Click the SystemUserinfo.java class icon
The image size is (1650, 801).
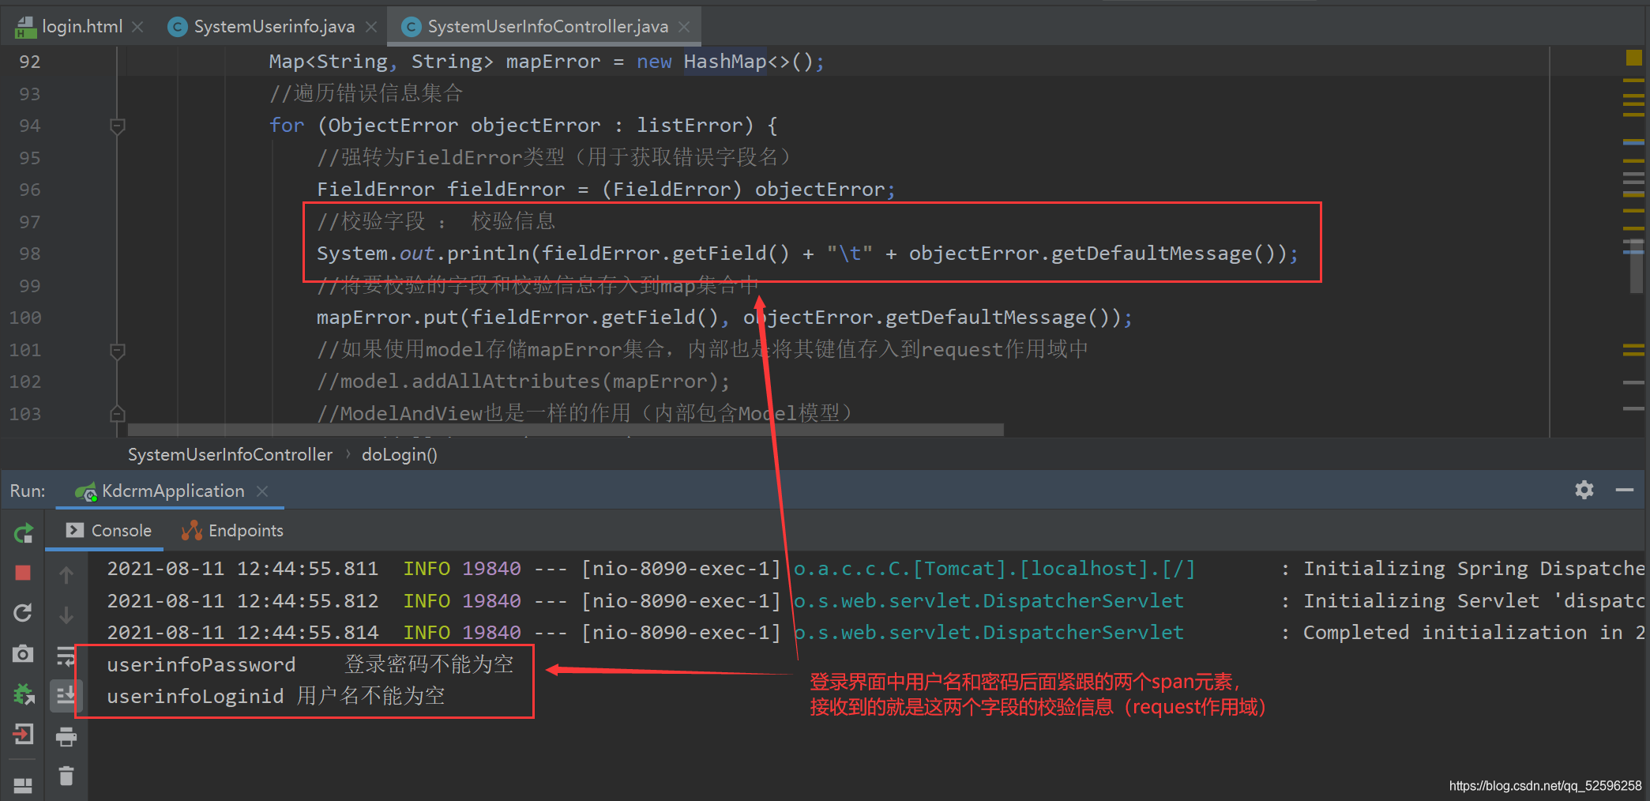pos(178,27)
